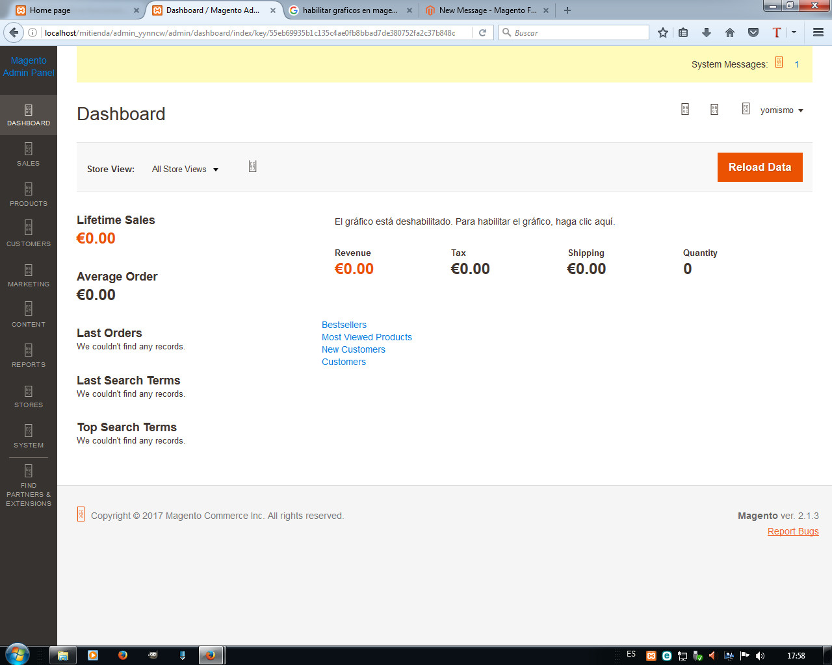
Task: Open the System sidebar menu
Action: point(28,437)
